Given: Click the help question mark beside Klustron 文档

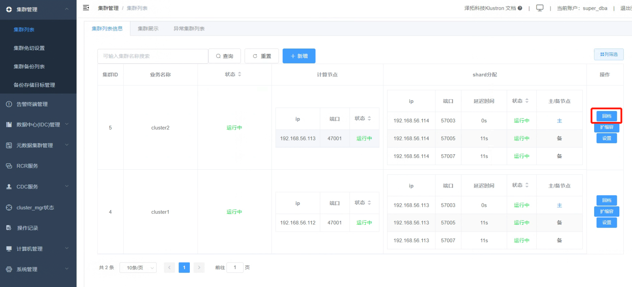Looking at the screenshot, I should 520,8.
